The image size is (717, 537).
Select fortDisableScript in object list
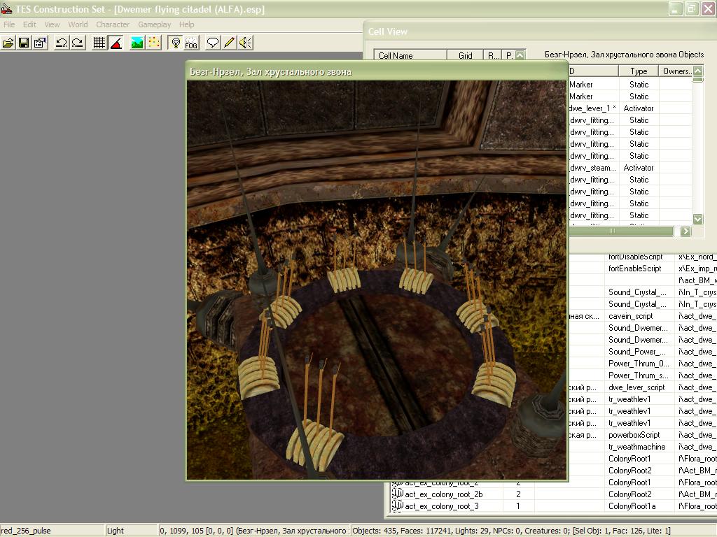point(635,257)
